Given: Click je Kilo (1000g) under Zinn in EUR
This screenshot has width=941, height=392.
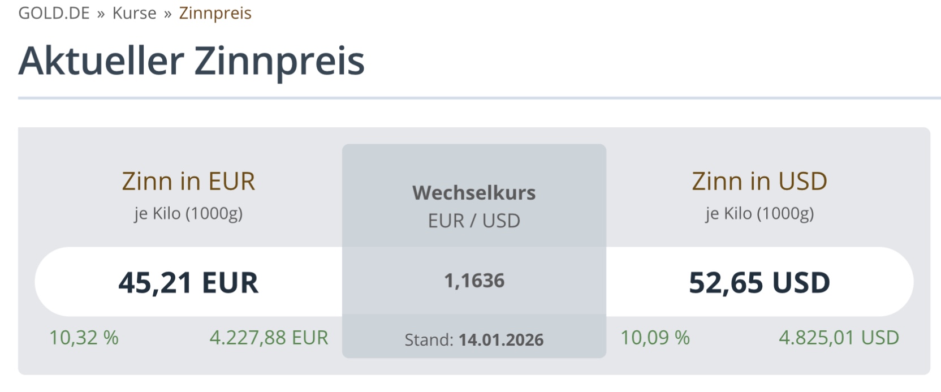Looking at the screenshot, I should [188, 214].
